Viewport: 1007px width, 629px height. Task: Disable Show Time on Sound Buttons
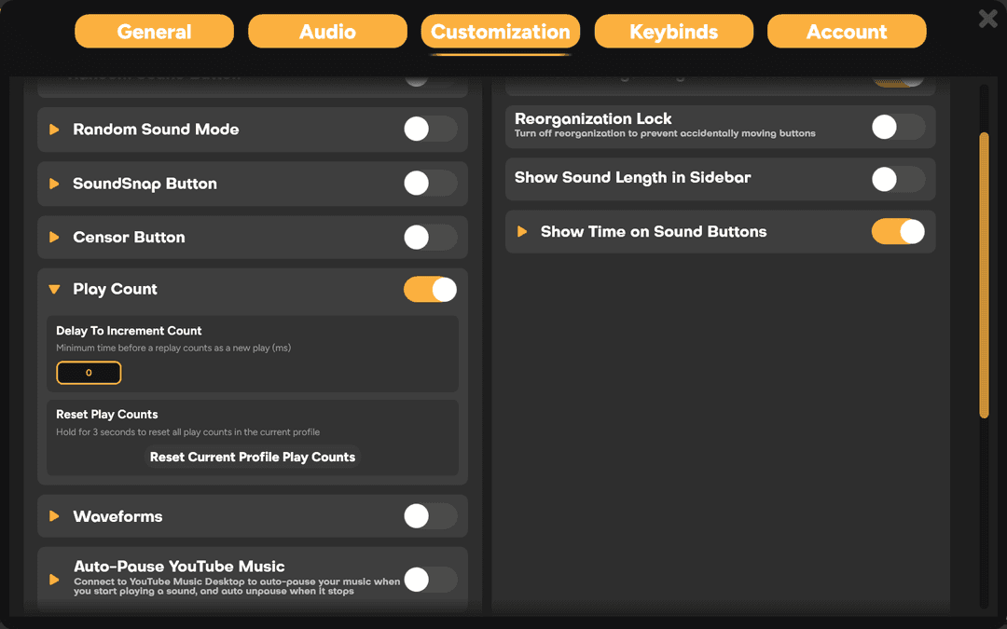(x=898, y=231)
